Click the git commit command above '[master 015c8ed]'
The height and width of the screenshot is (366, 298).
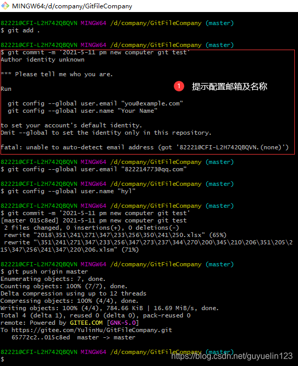pyautogui.click(x=95, y=213)
